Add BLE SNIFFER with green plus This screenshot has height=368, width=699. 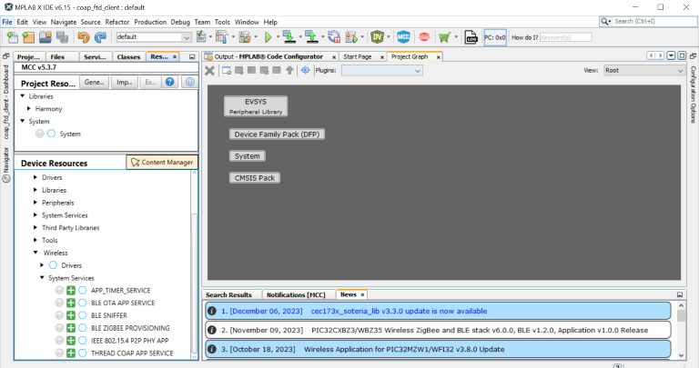(71, 315)
